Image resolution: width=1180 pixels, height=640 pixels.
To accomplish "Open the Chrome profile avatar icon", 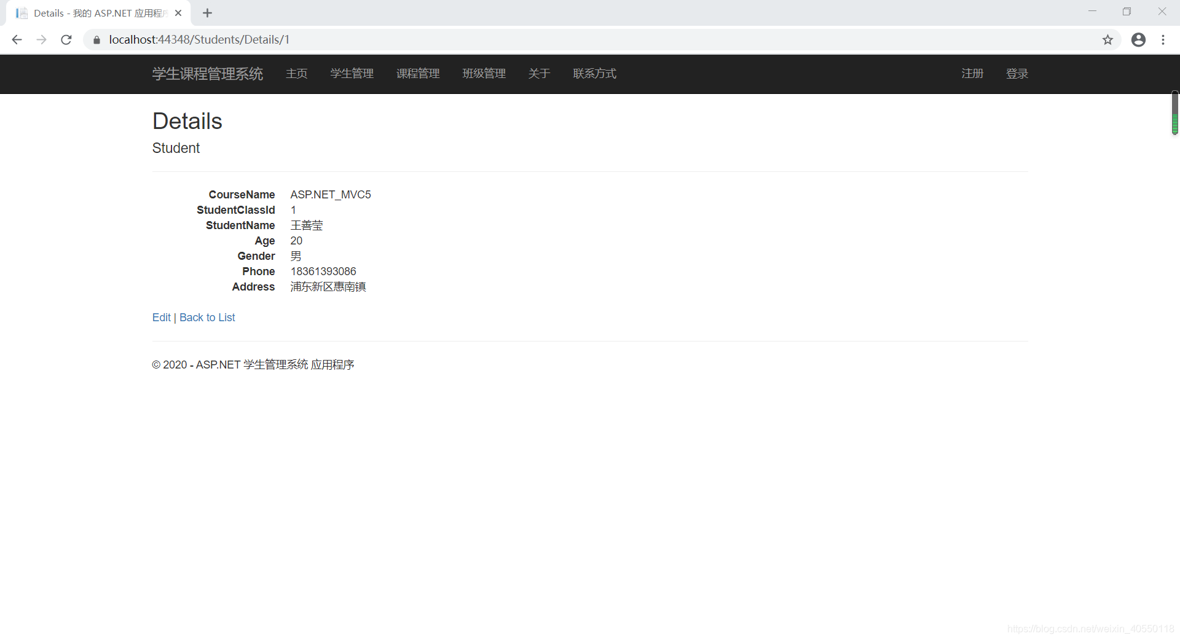I will [x=1138, y=40].
